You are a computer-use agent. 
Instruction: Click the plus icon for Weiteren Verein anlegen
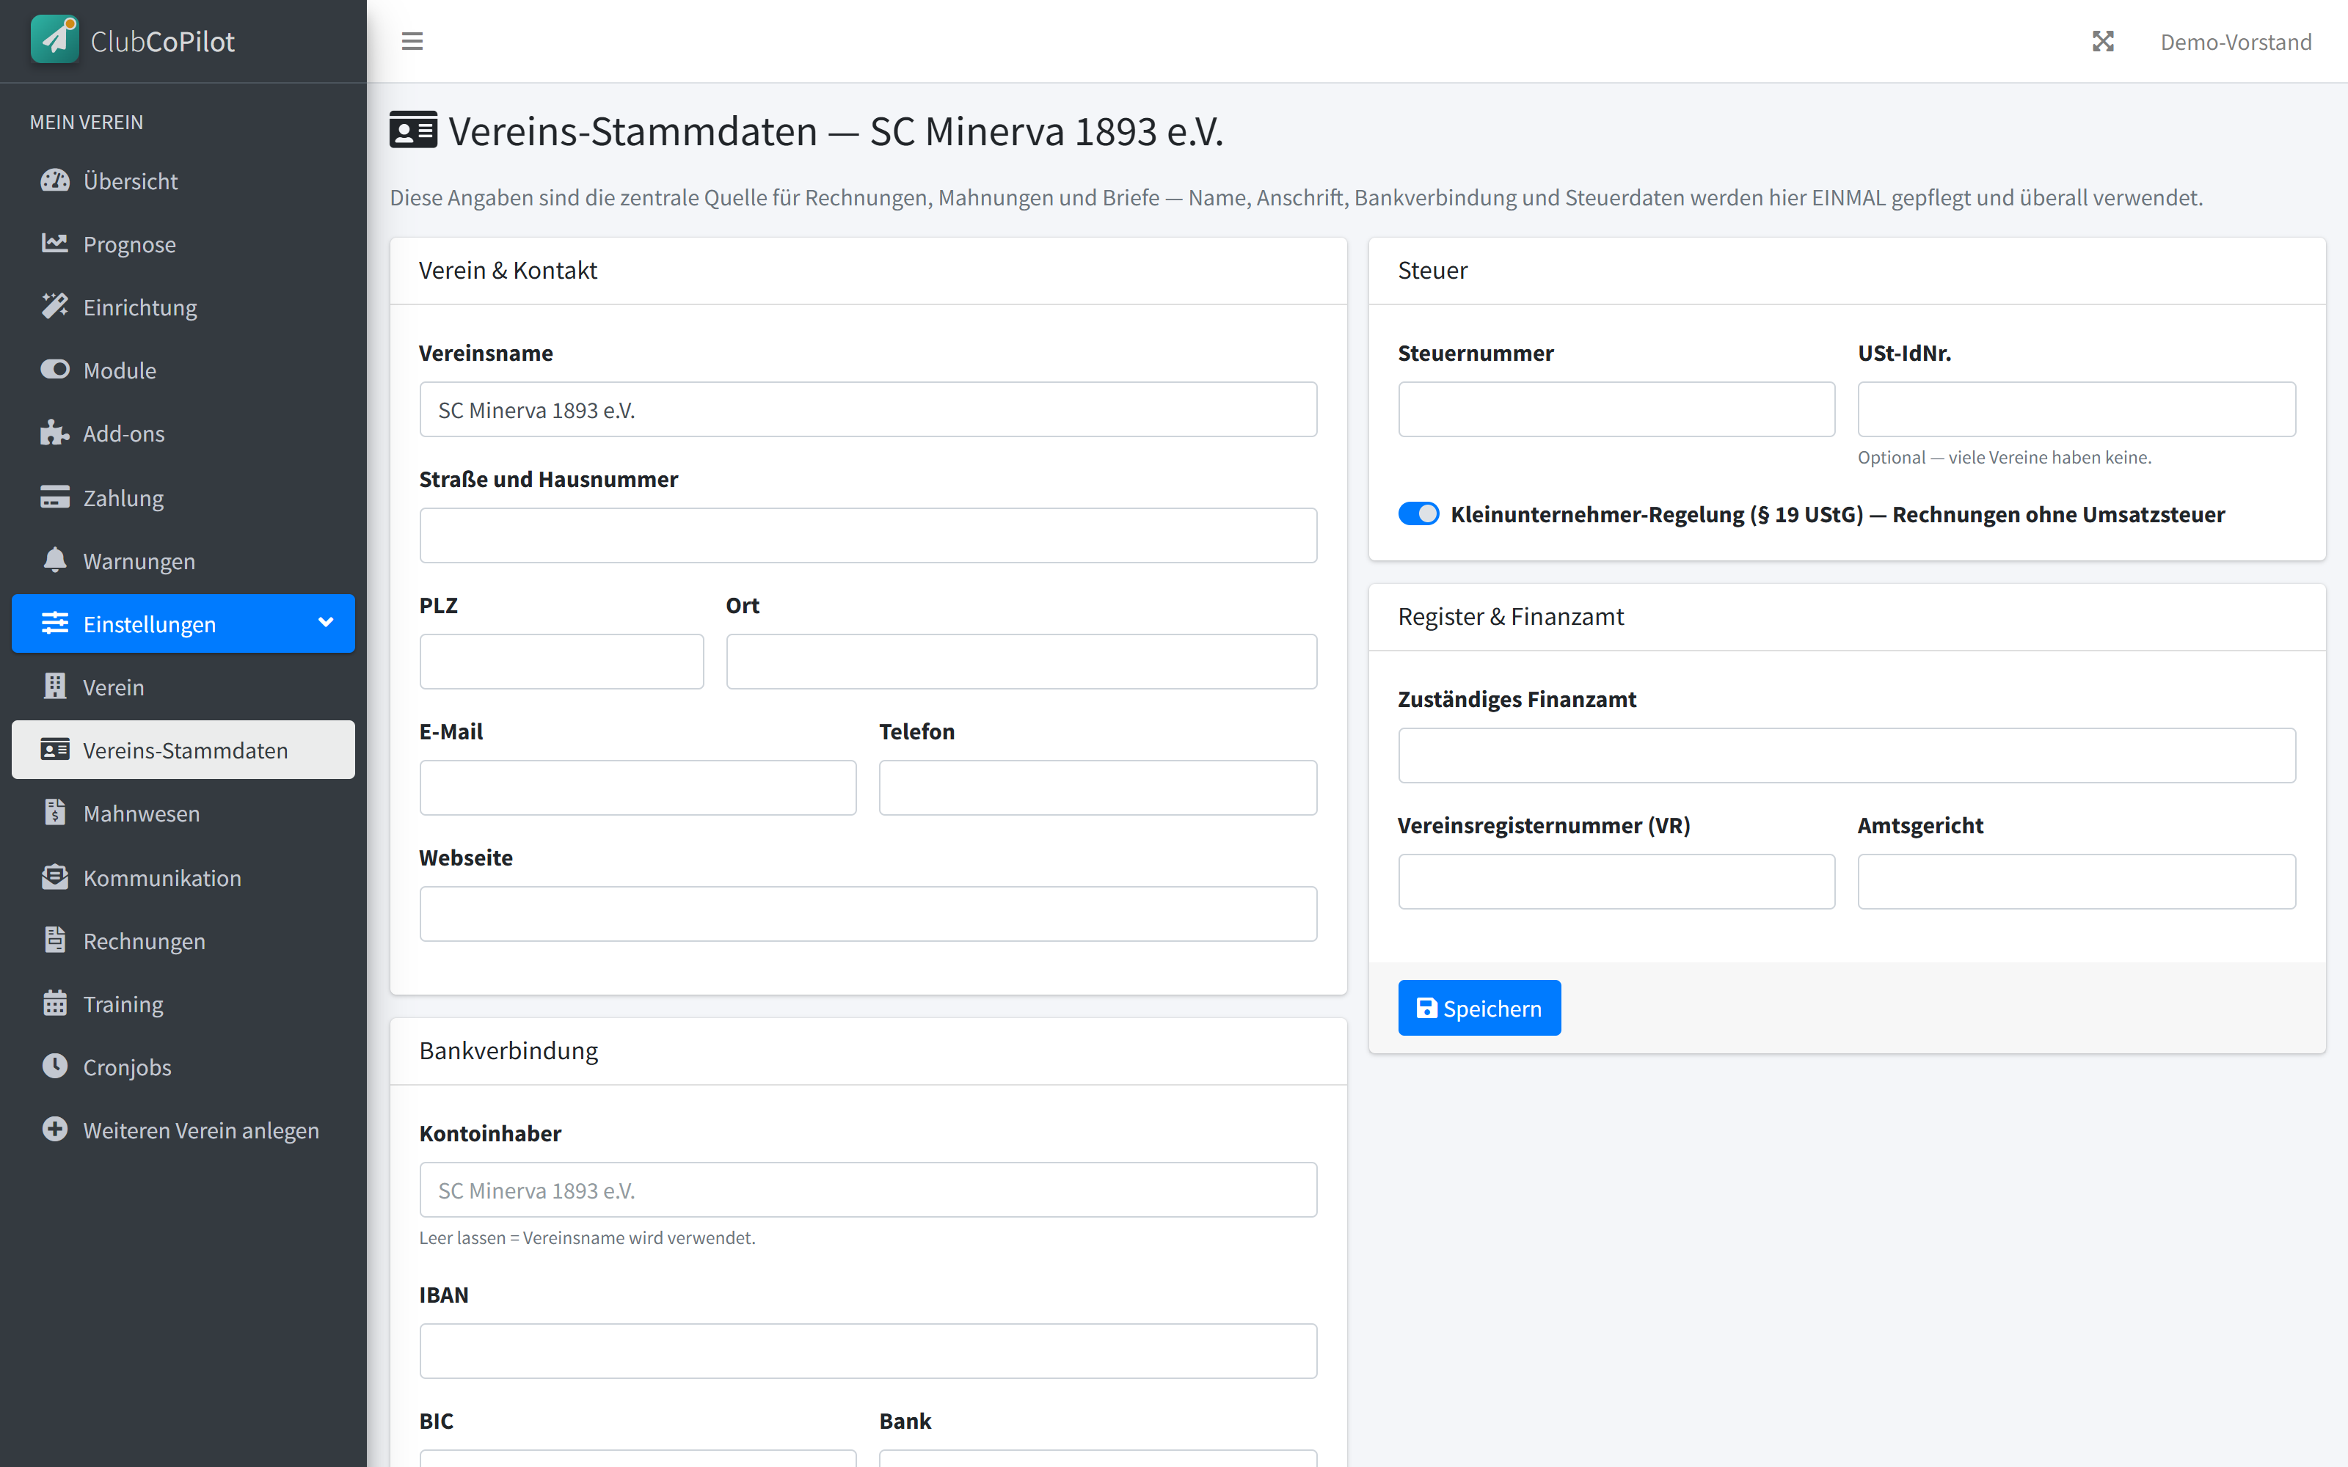pyautogui.click(x=55, y=1130)
